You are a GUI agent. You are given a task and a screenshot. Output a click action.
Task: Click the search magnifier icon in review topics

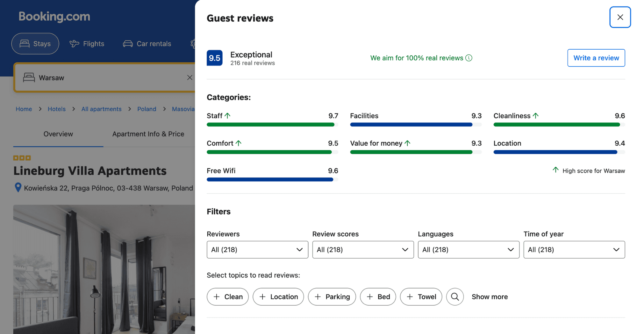(455, 296)
